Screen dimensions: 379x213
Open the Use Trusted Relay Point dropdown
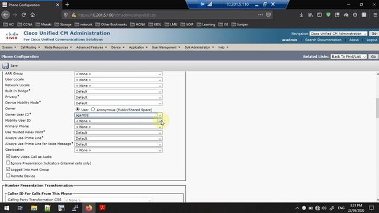pos(118,133)
